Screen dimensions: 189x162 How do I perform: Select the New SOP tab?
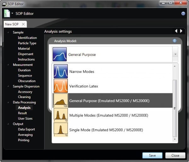(15, 24)
